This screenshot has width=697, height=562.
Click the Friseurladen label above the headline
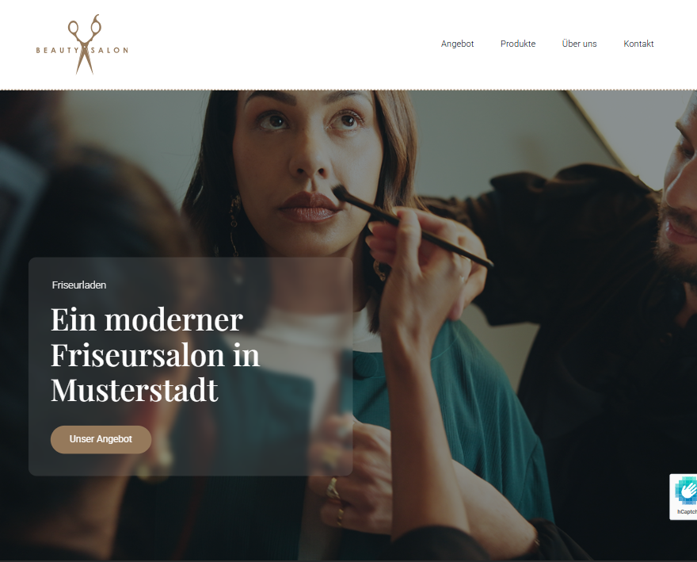pos(79,285)
